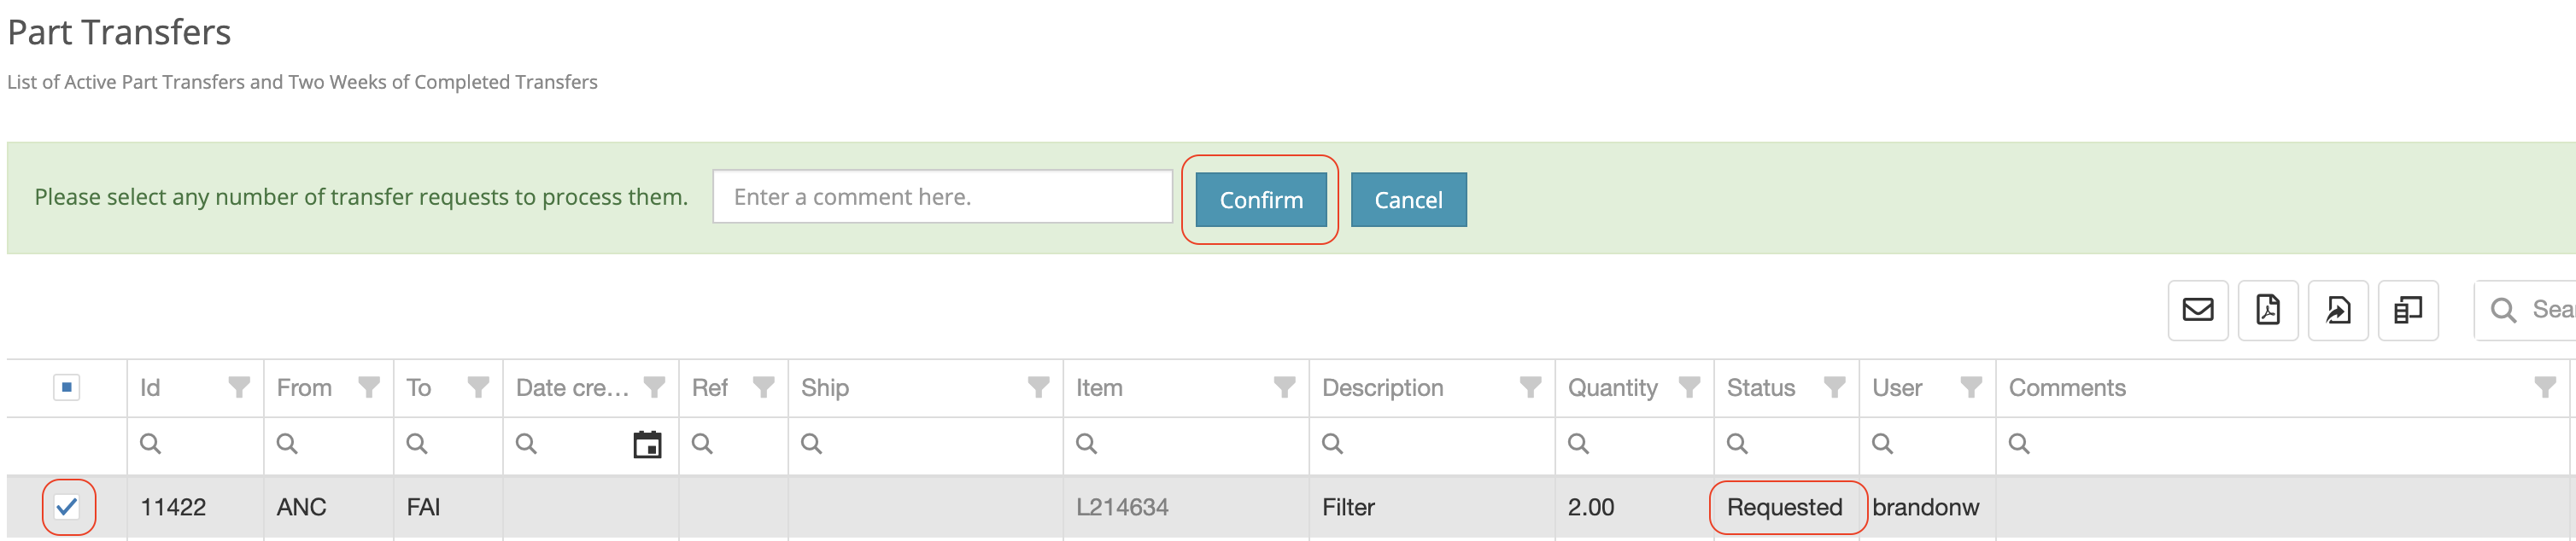This screenshot has width=2576, height=541.
Task: Export the transfer list to PDF
Action: (2267, 311)
